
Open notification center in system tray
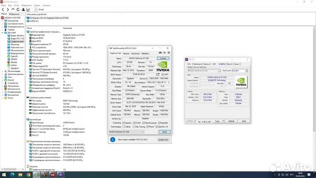click(309, 174)
